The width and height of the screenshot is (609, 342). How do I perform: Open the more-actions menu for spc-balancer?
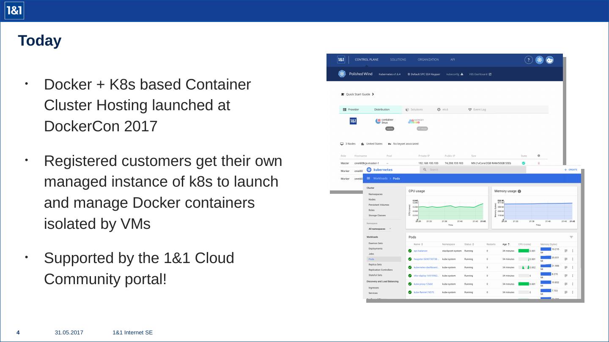(x=573, y=251)
